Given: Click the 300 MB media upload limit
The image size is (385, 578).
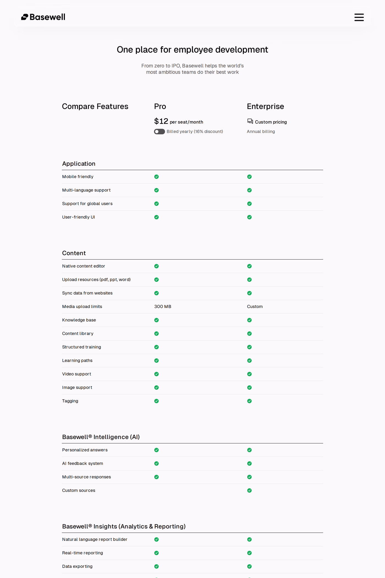Looking at the screenshot, I should [x=163, y=307].
